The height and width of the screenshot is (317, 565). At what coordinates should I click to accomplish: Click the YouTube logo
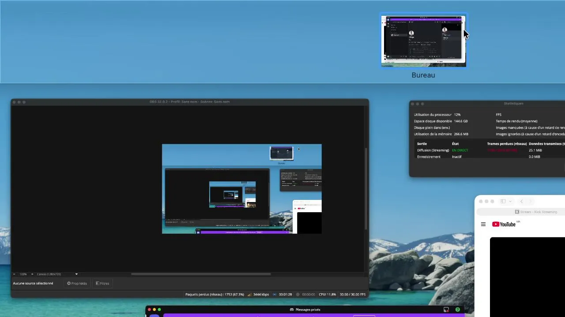point(504,224)
